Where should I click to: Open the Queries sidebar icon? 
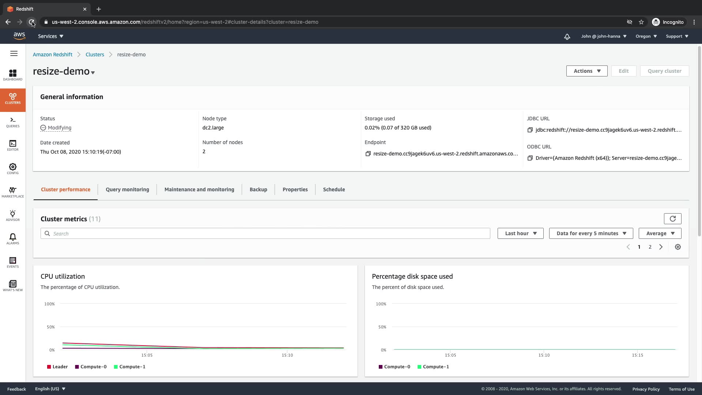13,122
